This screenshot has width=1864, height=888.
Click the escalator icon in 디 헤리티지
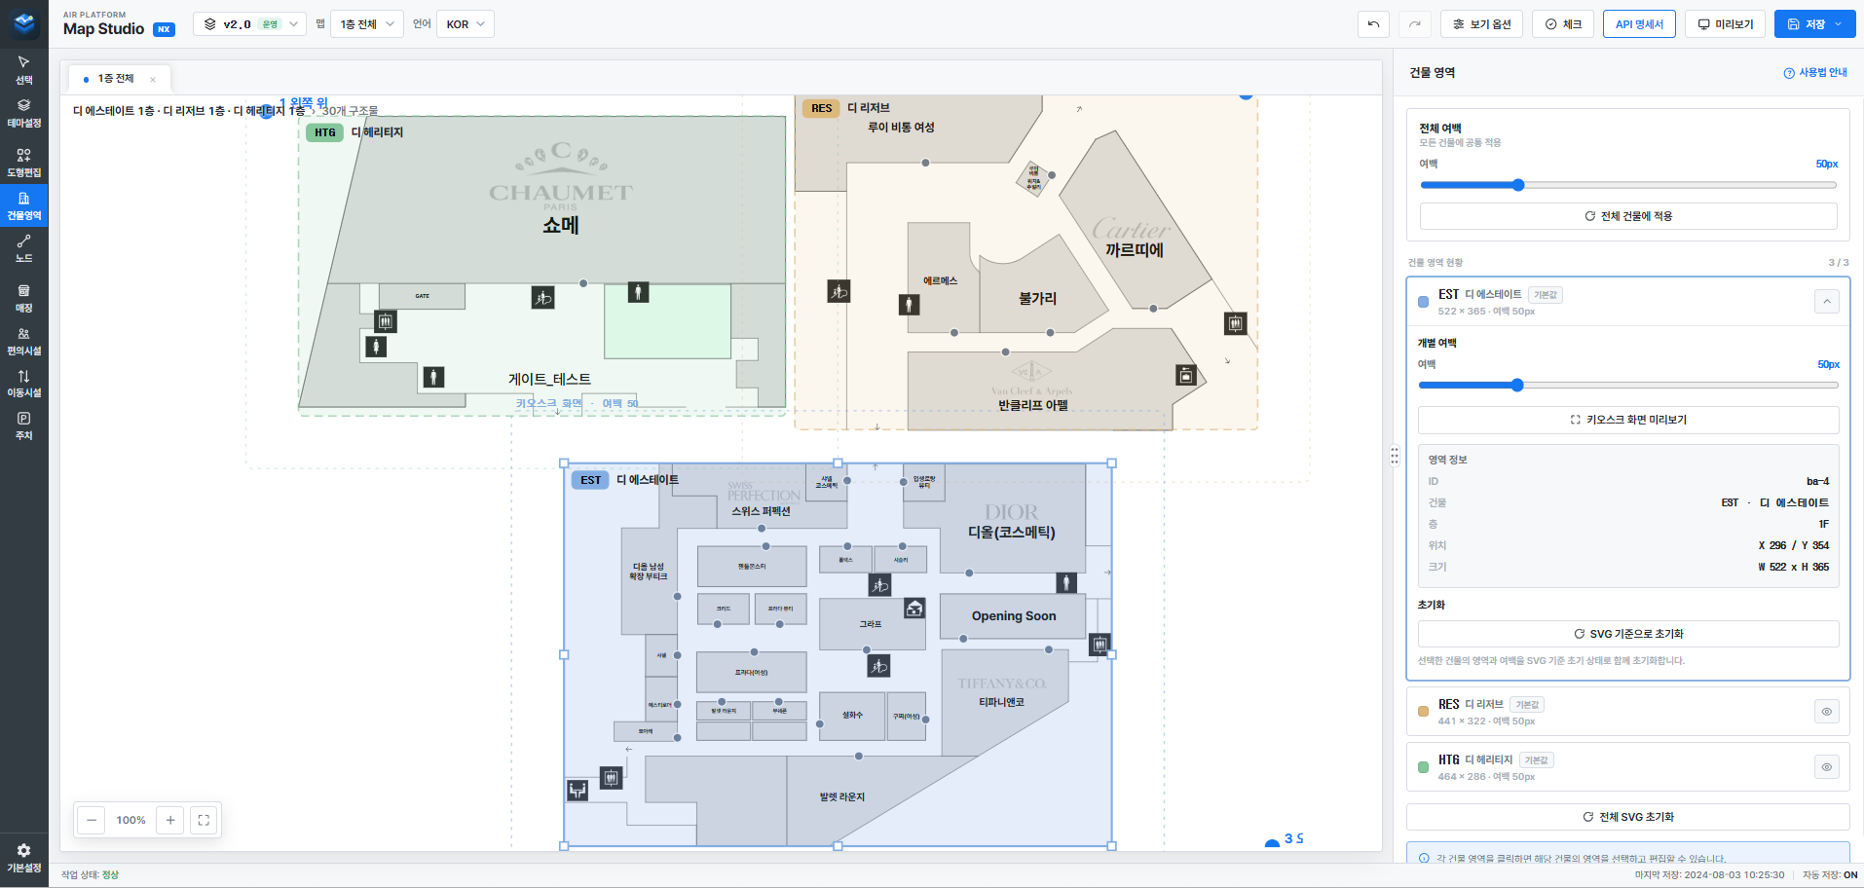point(543,298)
